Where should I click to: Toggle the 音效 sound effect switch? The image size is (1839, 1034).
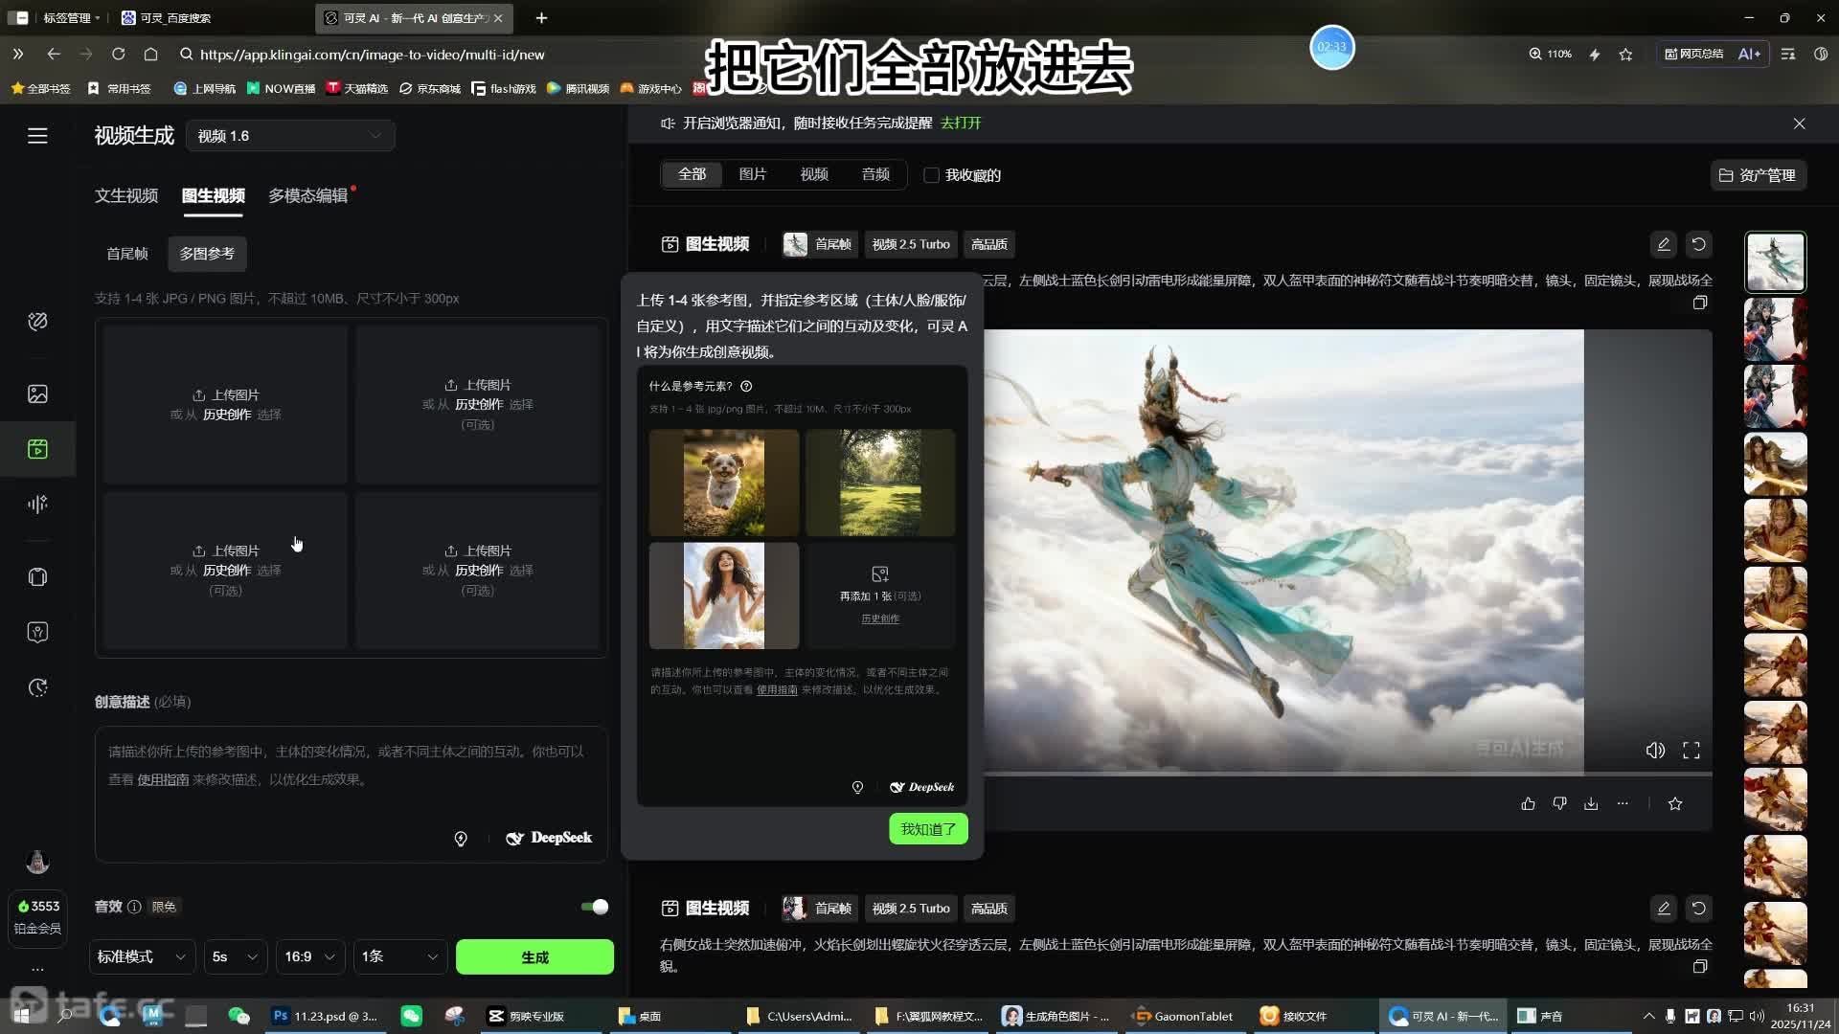tap(595, 907)
